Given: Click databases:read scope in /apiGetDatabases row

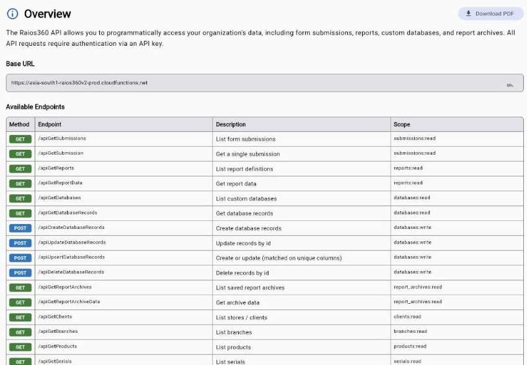Looking at the screenshot, I should (x=412, y=197).
